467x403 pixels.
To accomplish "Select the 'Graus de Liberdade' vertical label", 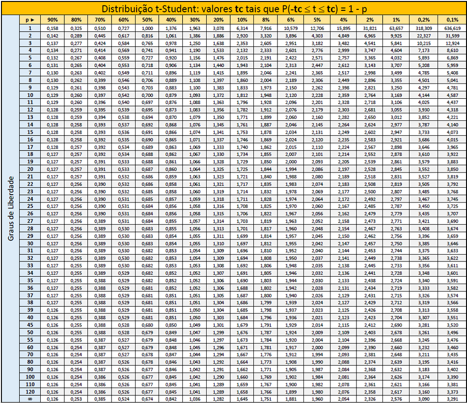I will 11,208.
